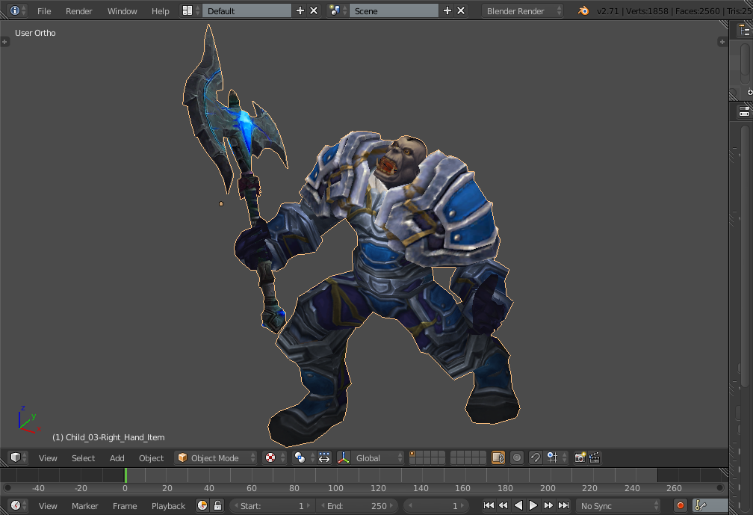Open the Properties editor type icon
Image resolution: width=753 pixels, height=515 pixels.
pos(744,112)
